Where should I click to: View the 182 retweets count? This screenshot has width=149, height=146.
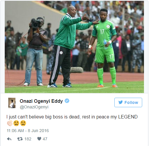pos(28,139)
